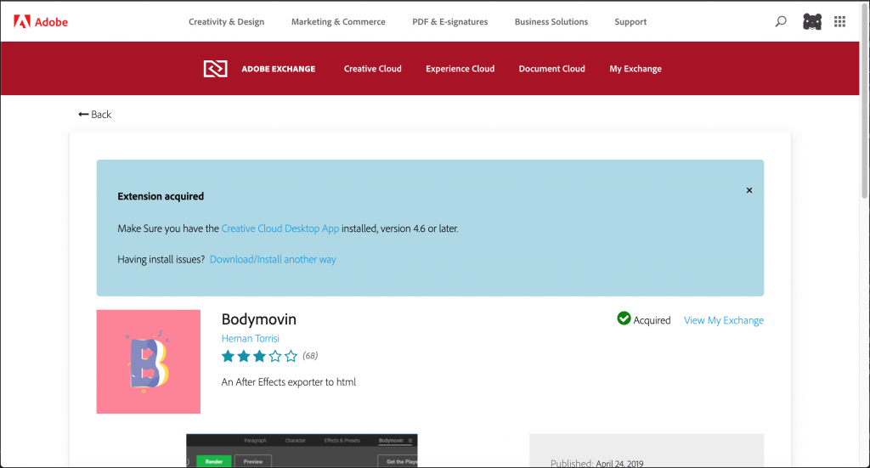Screen dimensions: 870x468
Task: Open the apps grid launcher icon
Action: (839, 21)
